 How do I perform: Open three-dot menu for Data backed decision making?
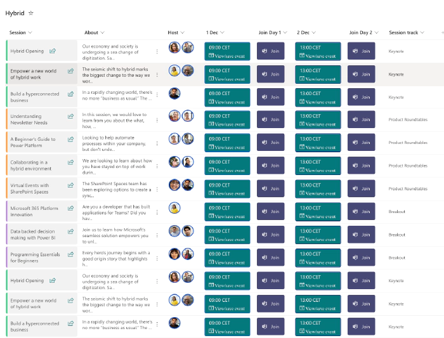point(157,235)
